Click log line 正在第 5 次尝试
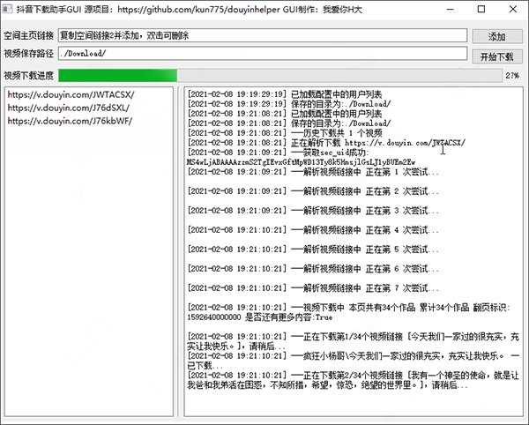The height and width of the screenshot is (425, 529). tap(313, 250)
